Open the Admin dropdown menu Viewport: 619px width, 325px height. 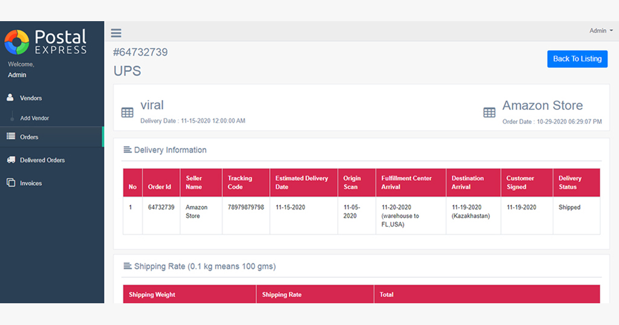[x=601, y=31]
